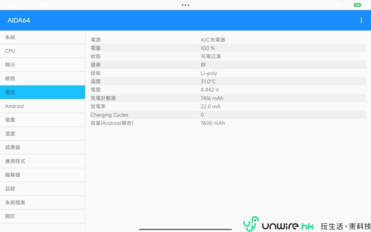371x232 pixels.
Task: Select 溫度 in the sidebar
Action: [x=43, y=134]
